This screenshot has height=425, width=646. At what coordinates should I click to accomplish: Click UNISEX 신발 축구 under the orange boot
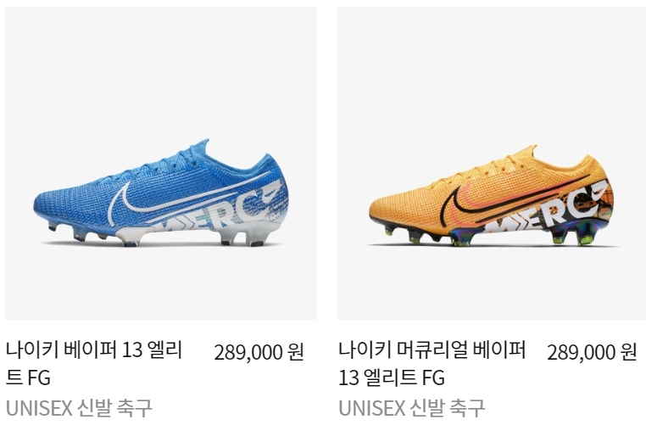point(411,408)
